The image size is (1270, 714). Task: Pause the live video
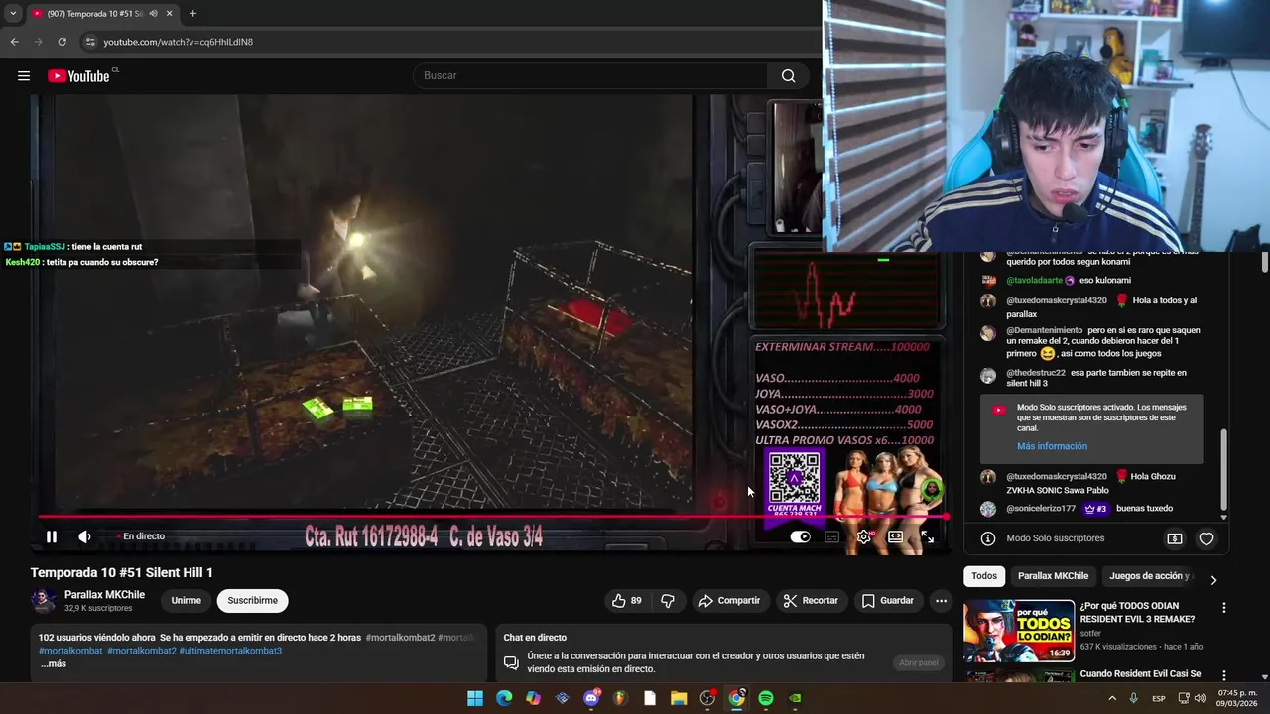pyautogui.click(x=52, y=536)
